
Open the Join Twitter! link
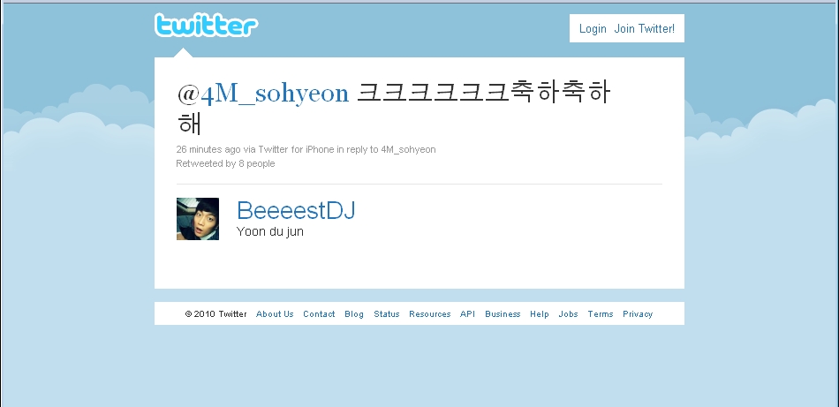coord(644,29)
